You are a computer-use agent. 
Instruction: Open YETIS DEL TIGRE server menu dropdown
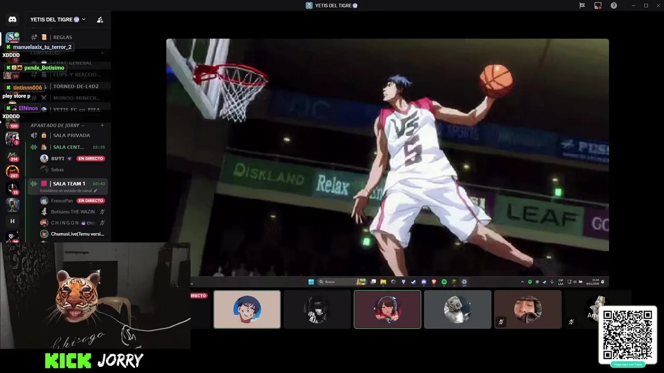pos(58,20)
